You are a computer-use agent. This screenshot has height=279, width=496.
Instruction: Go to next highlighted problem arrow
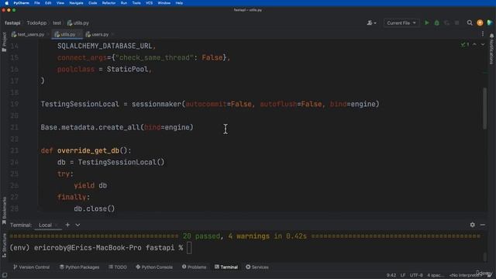point(483,45)
